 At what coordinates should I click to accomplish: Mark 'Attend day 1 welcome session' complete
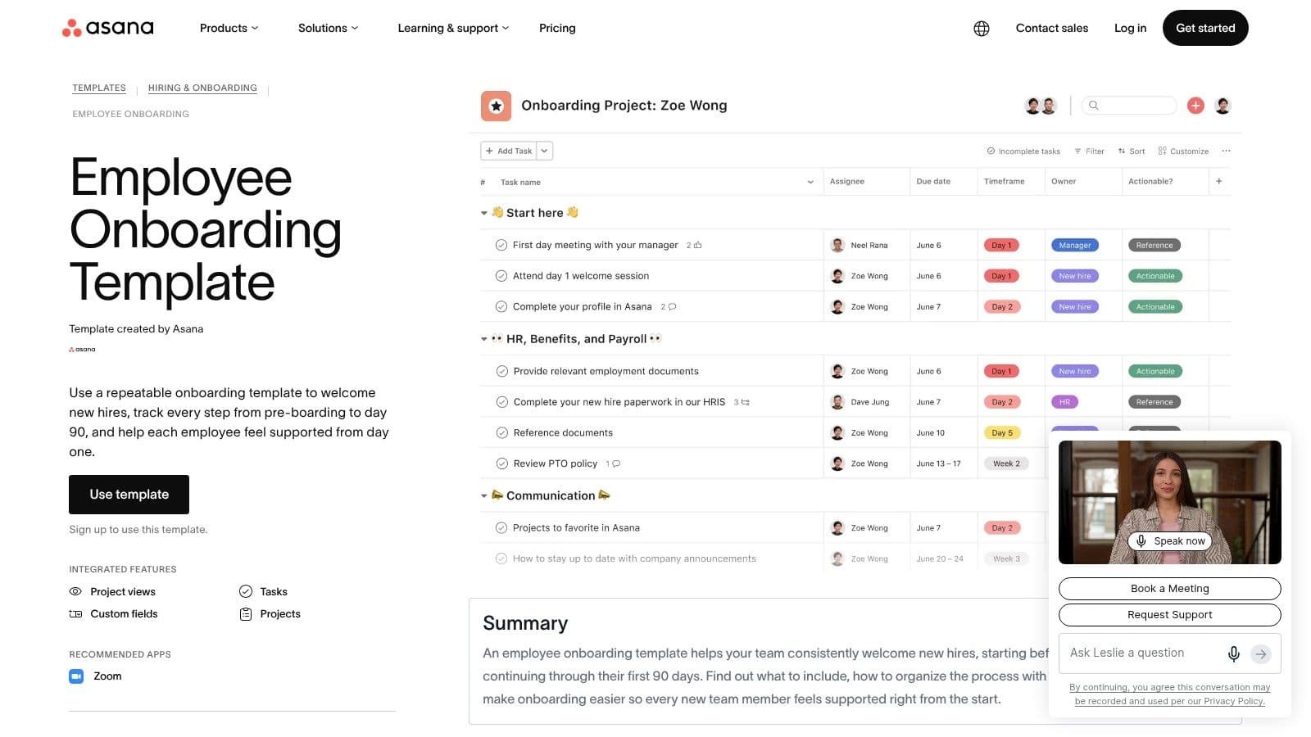501,276
